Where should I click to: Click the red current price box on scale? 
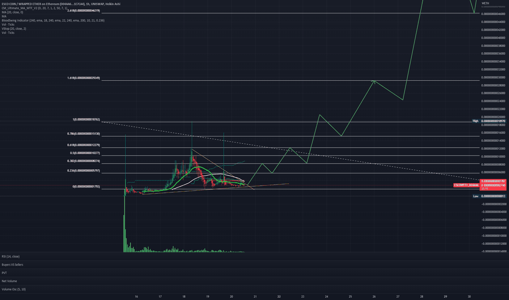493,185
